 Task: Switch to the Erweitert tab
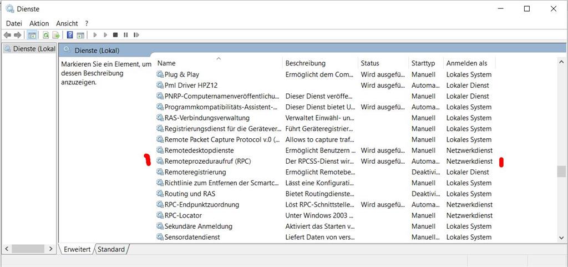[76, 249]
